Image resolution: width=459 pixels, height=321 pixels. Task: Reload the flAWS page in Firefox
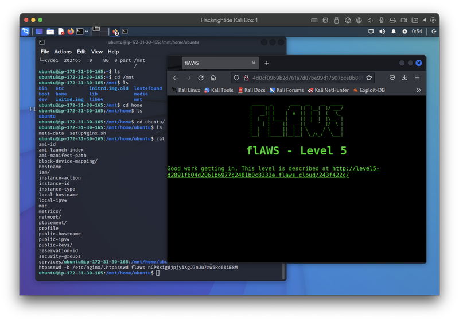[x=201, y=78]
